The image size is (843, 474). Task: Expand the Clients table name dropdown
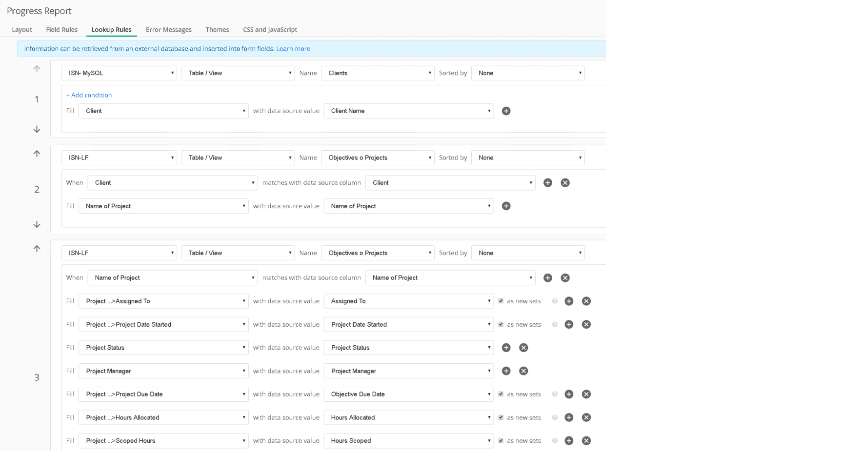coord(378,73)
